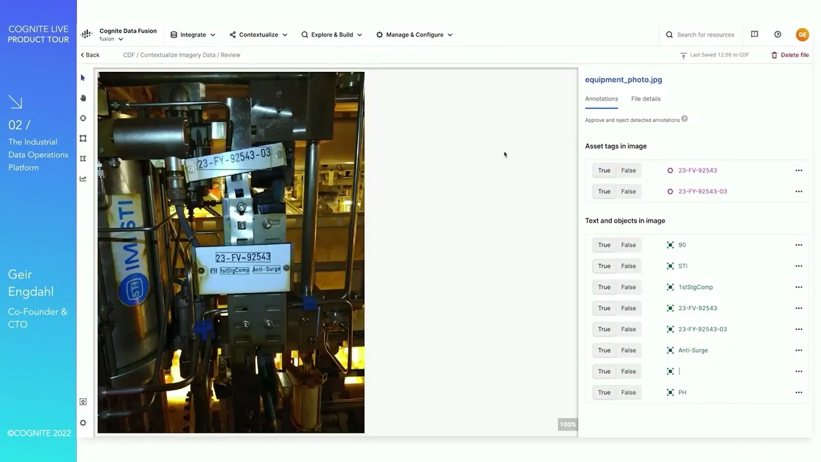
Task: Mark asset tag 23-FV-92543 as True
Action: (x=604, y=171)
